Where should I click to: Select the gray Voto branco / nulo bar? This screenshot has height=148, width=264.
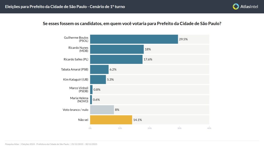102,110
